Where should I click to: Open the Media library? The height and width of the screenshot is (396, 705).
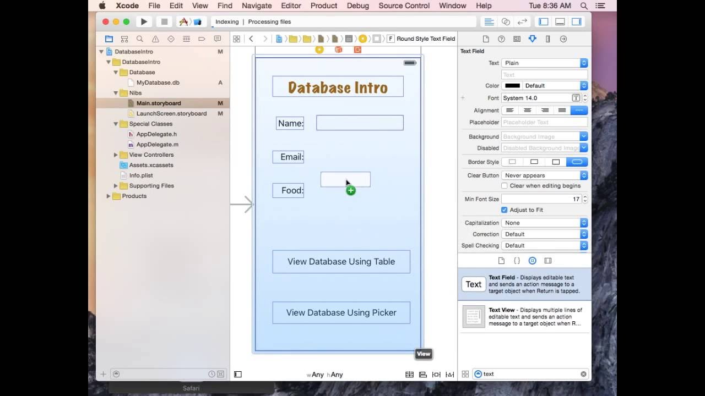(548, 261)
